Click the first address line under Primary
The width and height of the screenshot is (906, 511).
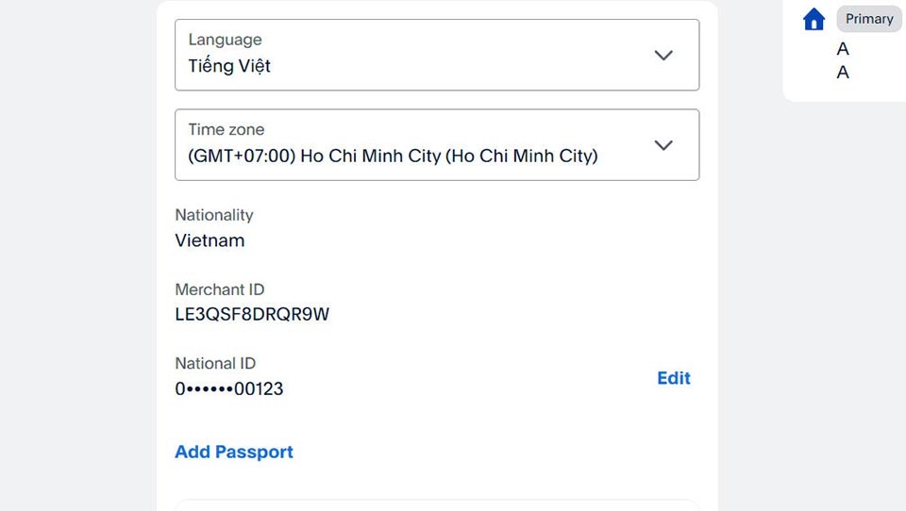(843, 49)
